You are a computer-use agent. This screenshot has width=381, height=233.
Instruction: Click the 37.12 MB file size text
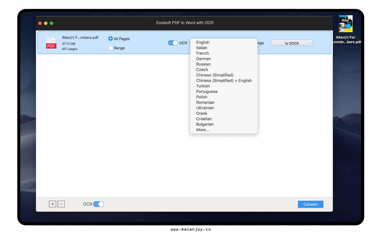pos(69,44)
